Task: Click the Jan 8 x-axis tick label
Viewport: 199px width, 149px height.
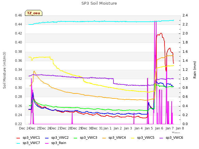Action: (x=180, y=128)
